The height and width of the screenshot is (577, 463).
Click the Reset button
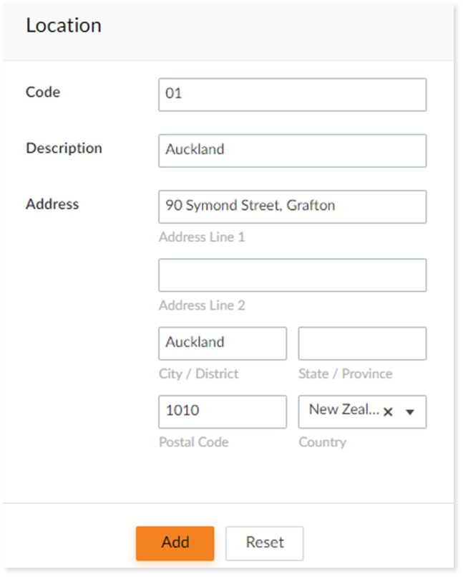tap(264, 543)
